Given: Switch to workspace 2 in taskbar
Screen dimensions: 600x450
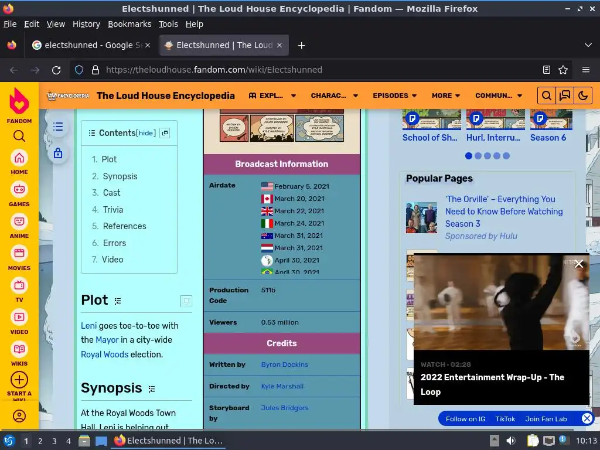Looking at the screenshot, I should pyautogui.click(x=40, y=441).
